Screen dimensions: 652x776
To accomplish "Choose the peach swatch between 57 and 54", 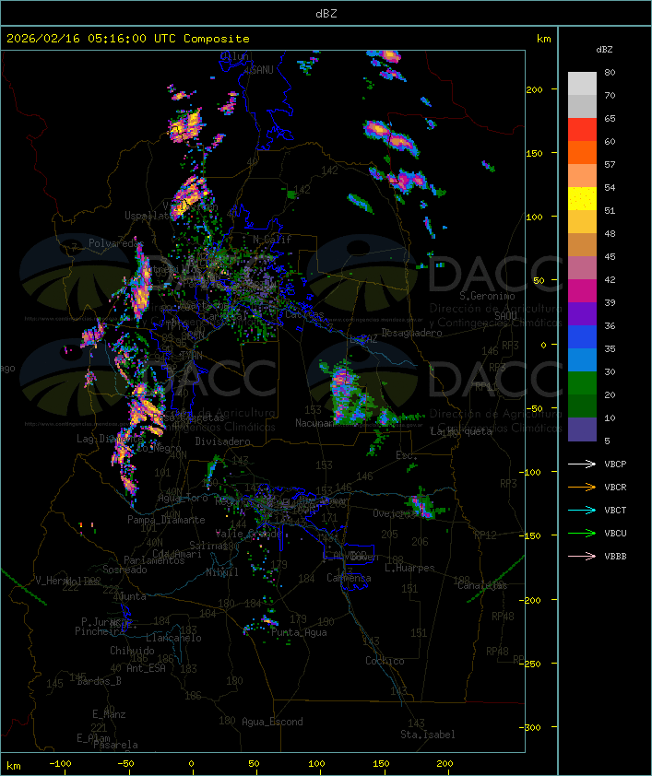I will tap(582, 176).
